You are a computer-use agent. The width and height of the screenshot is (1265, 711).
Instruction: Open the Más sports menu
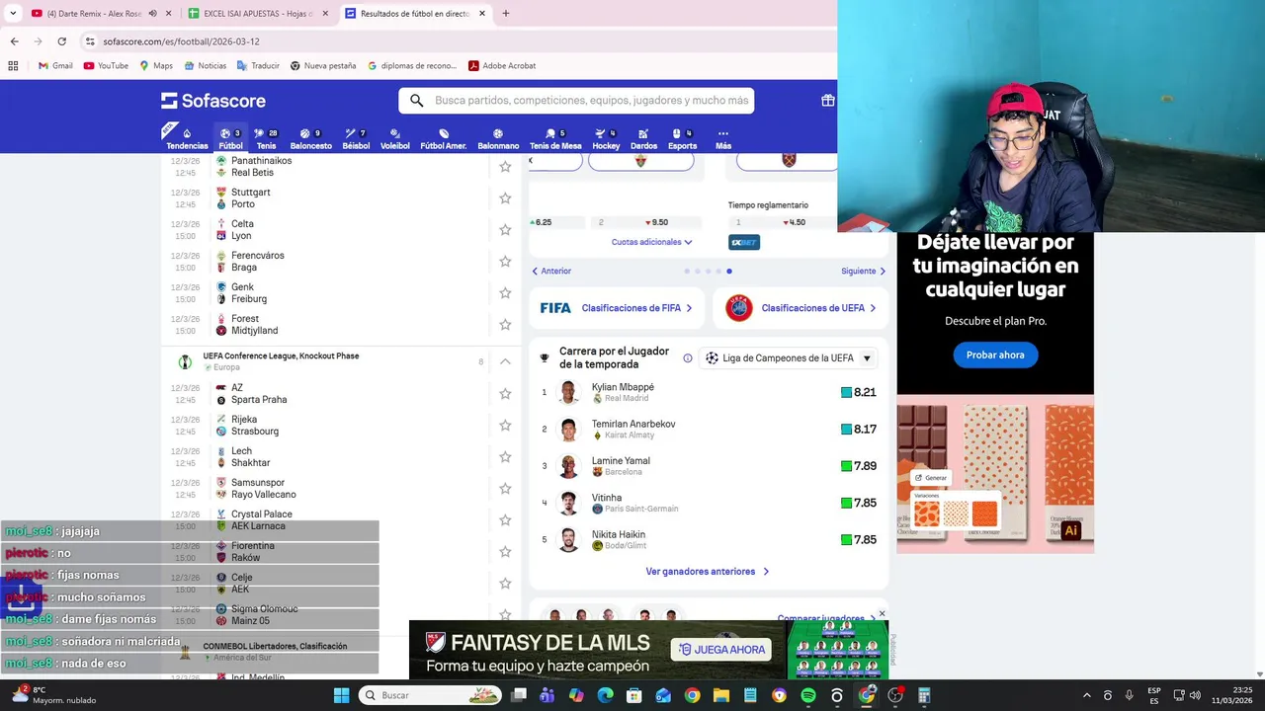pyautogui.click(x=723, y=139)
